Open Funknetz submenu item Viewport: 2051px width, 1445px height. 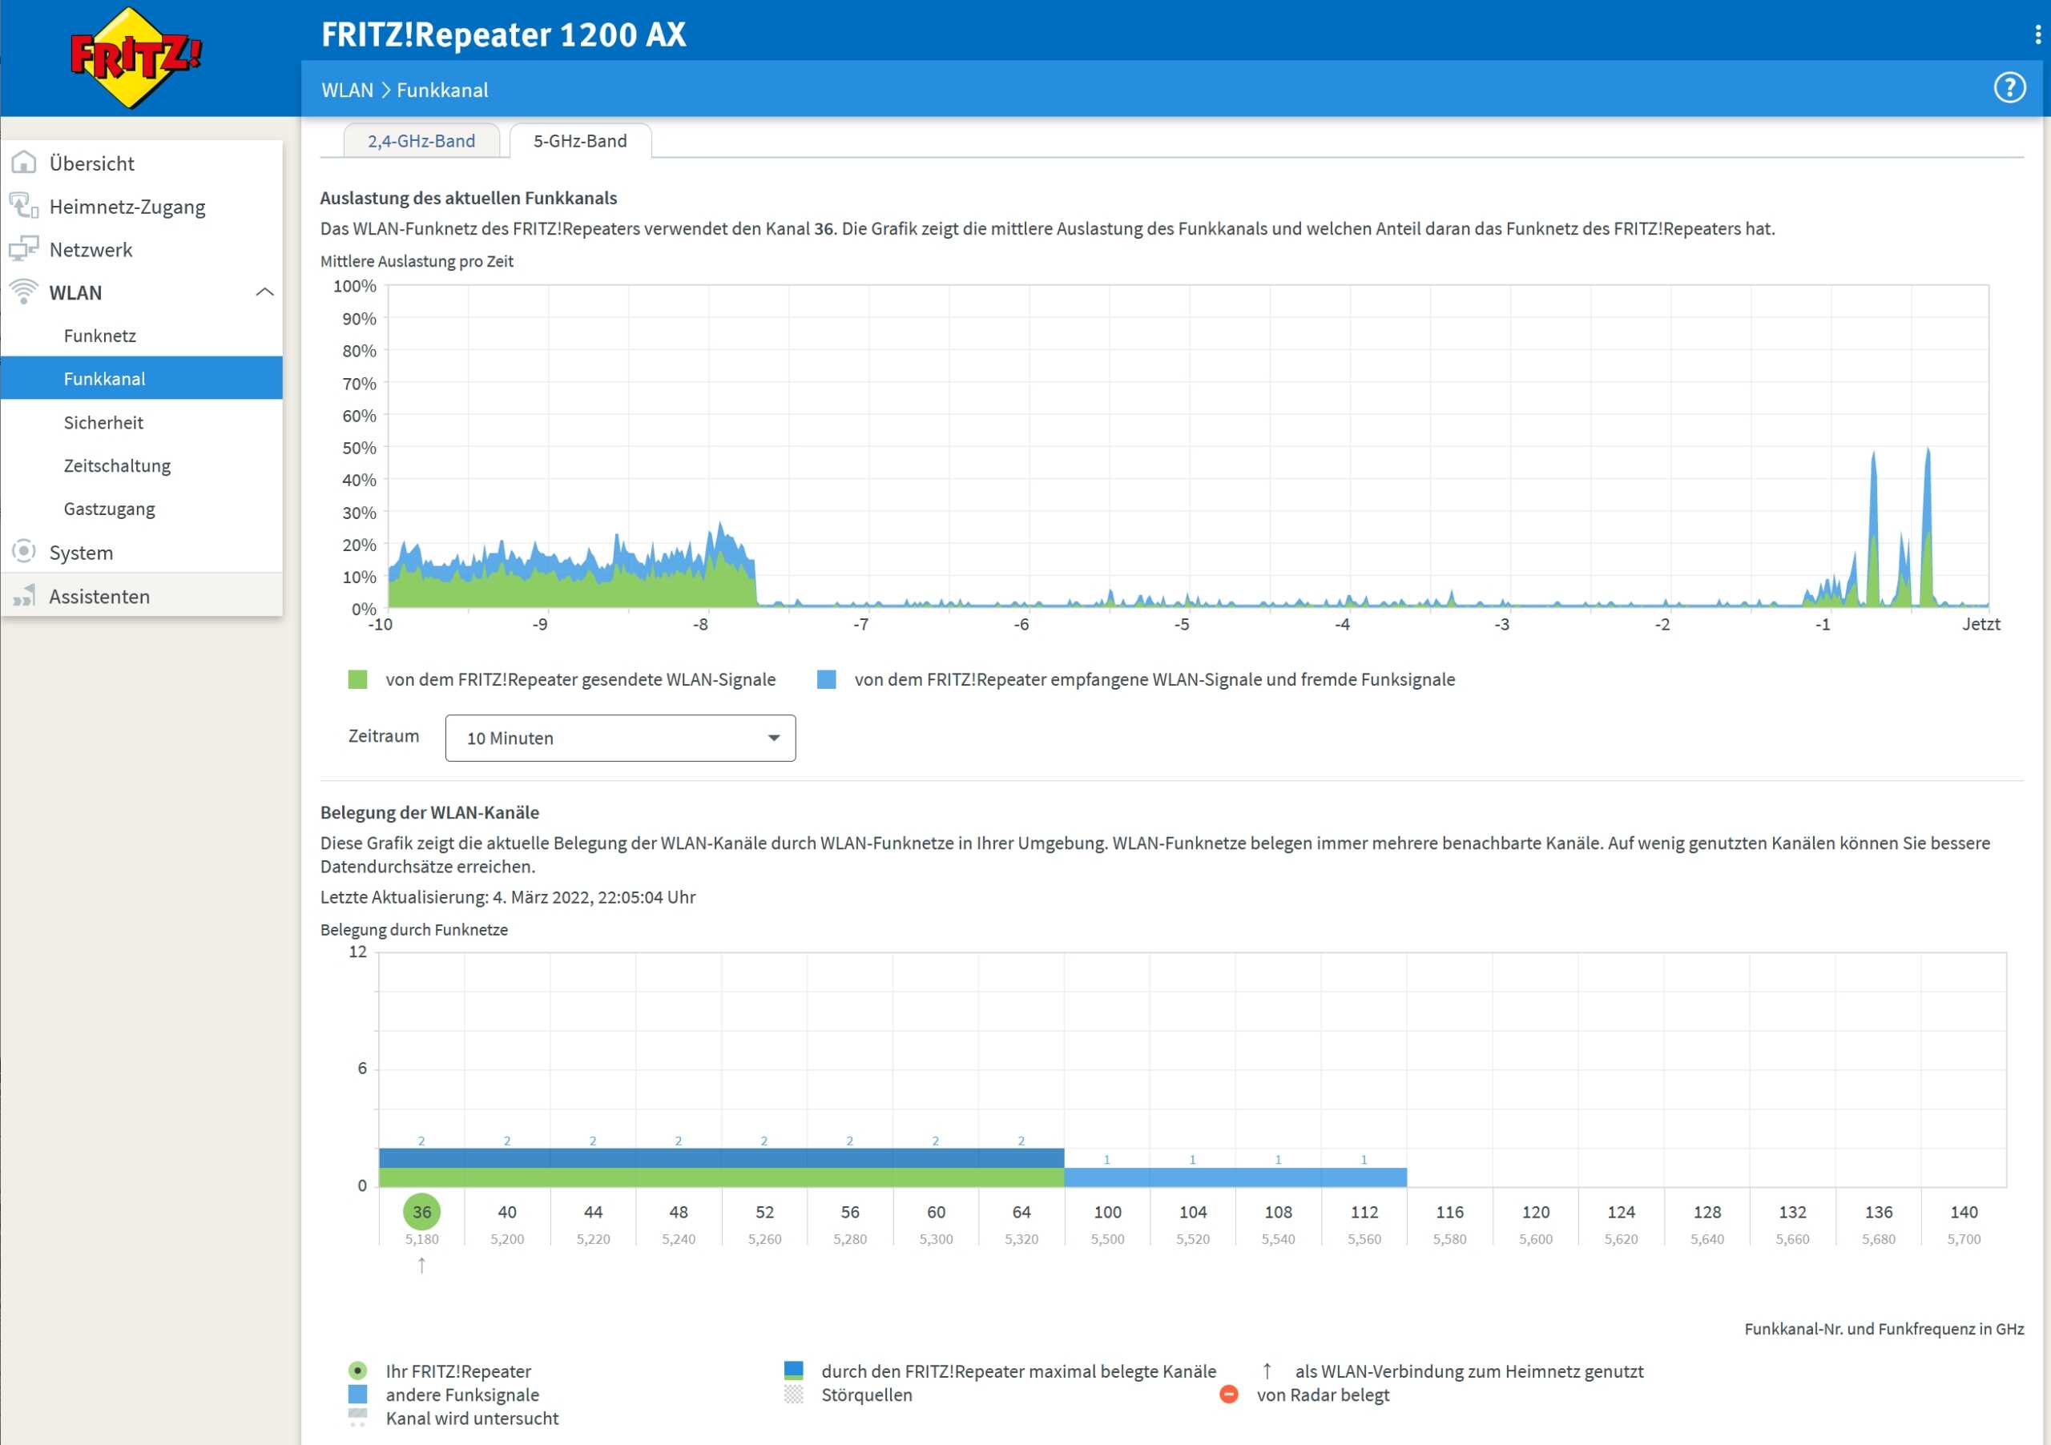point(142,336)
